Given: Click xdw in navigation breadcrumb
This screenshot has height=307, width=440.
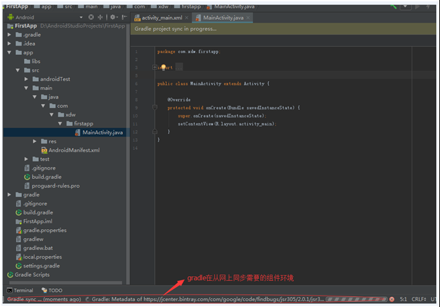Looking at the screenshot, I should 160,7.
